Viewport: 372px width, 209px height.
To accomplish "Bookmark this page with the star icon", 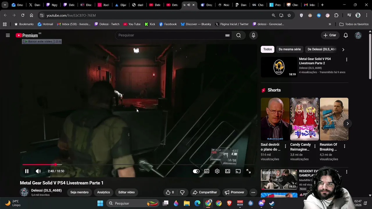I will click(x=289, y=15).
